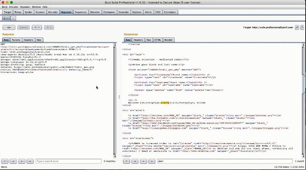The image size is (306, 170).
Task: Jump to next response search match
Action: [x=152, y=161]
